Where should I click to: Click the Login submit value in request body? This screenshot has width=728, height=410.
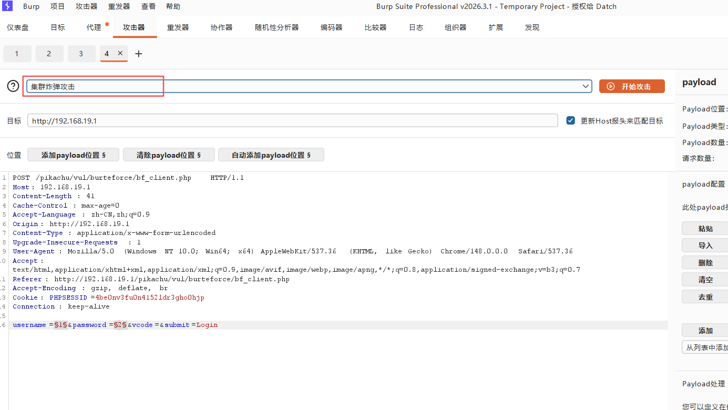pos(207,325)
